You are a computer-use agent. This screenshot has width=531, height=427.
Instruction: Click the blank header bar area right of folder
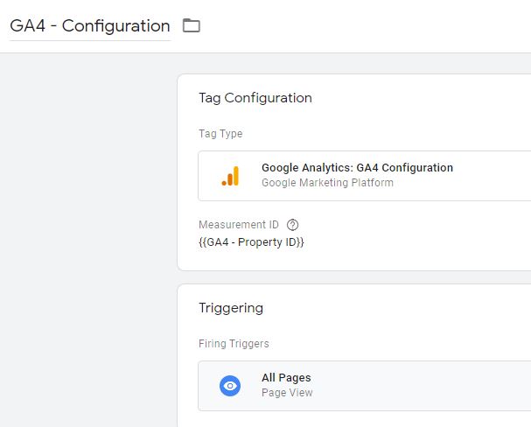[x=367, y=26]
